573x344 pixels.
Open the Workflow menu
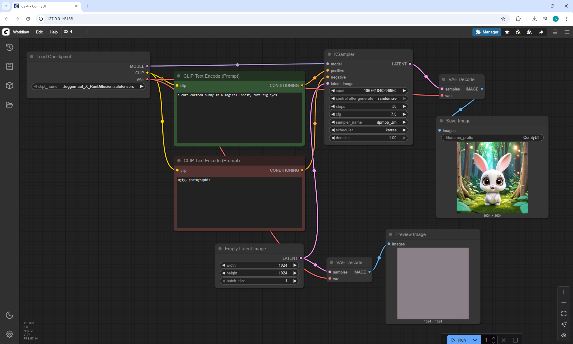pyautogui.click(x=21, y=32)
